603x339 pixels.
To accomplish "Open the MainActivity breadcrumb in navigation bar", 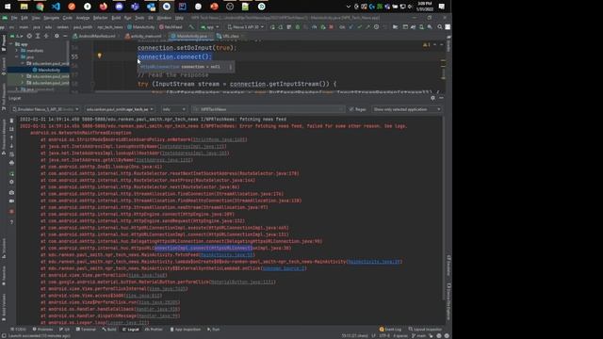I will point(141,27).
